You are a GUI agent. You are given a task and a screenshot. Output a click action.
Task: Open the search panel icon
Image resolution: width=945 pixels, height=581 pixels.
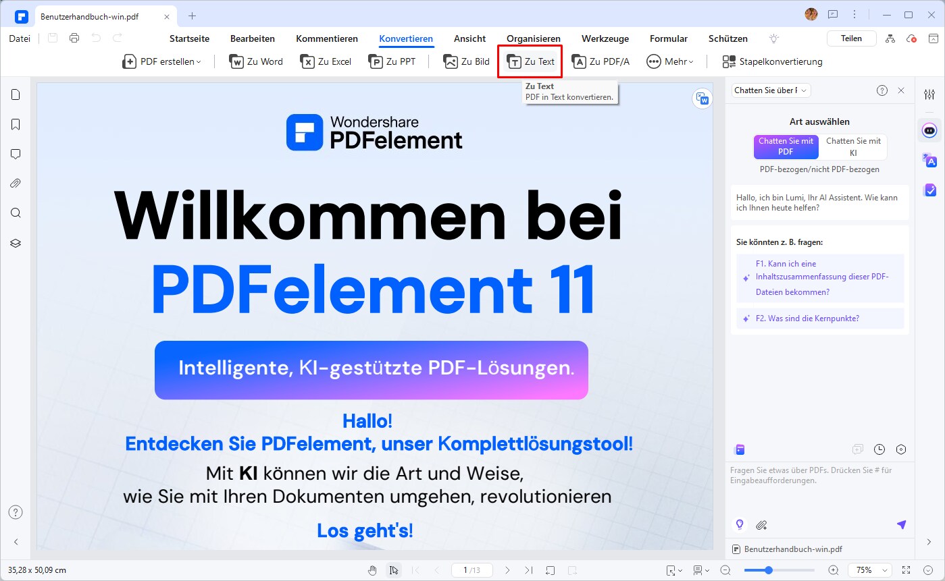point(16,213)
